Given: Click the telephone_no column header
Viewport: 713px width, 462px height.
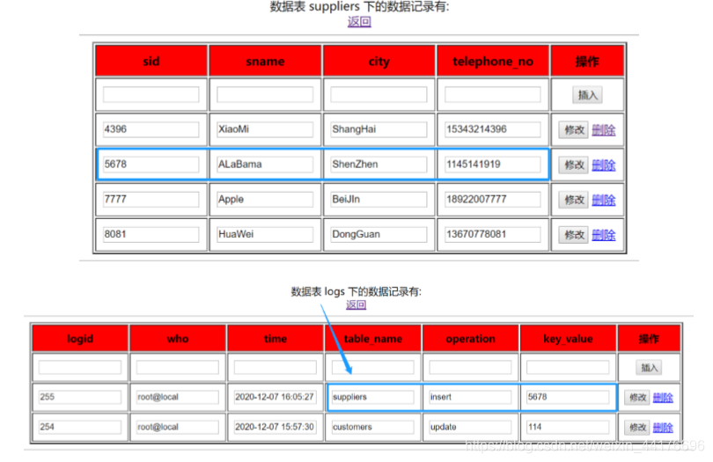Looking at the screenshot, I should 493,61.
